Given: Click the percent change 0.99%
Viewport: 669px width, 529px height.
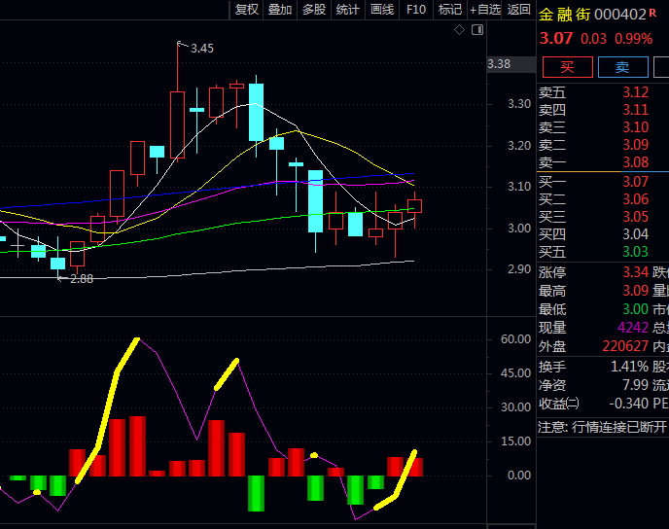Looking at the screenshot, I should click(634, 39).
